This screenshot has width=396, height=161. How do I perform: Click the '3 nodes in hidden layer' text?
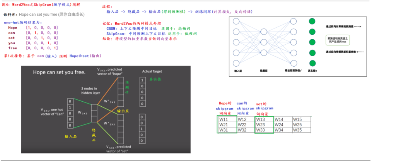pyautogui.click(x=89, y=91)
